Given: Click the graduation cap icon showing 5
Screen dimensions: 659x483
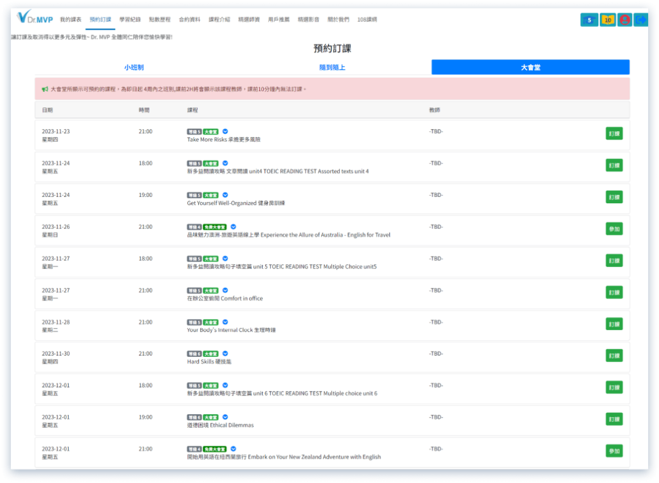Looking at the screenshot, I should tap(589, 20).
